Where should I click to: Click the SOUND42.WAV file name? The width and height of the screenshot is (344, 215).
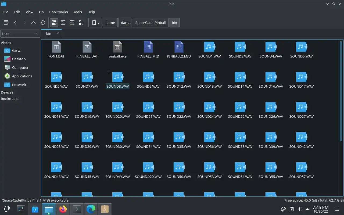pos(302,146)
